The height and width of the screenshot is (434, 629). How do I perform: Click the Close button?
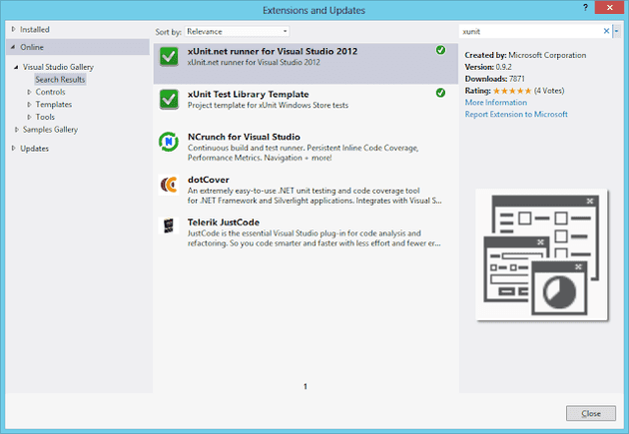591,413
